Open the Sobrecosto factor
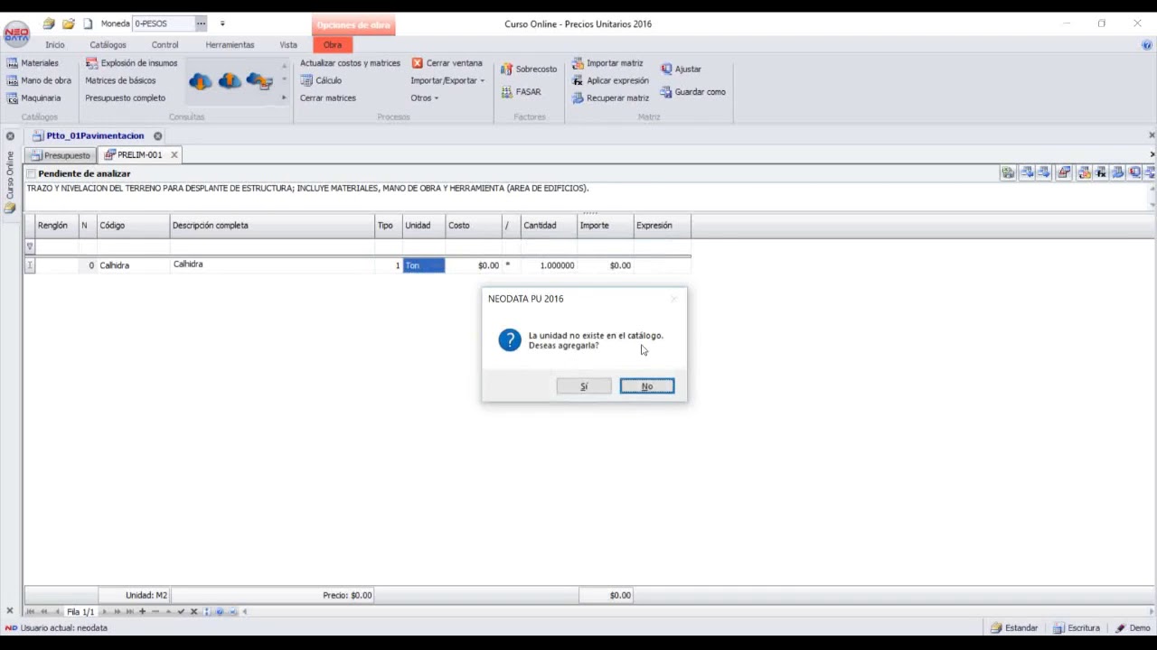Image resolution: width=1157 pixels, height=650 pixels. [x=529, y=69]
